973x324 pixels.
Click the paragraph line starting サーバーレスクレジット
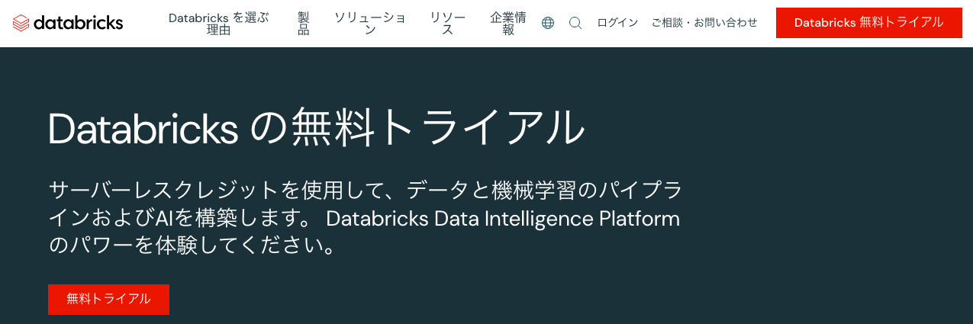(x=366, y=189)
